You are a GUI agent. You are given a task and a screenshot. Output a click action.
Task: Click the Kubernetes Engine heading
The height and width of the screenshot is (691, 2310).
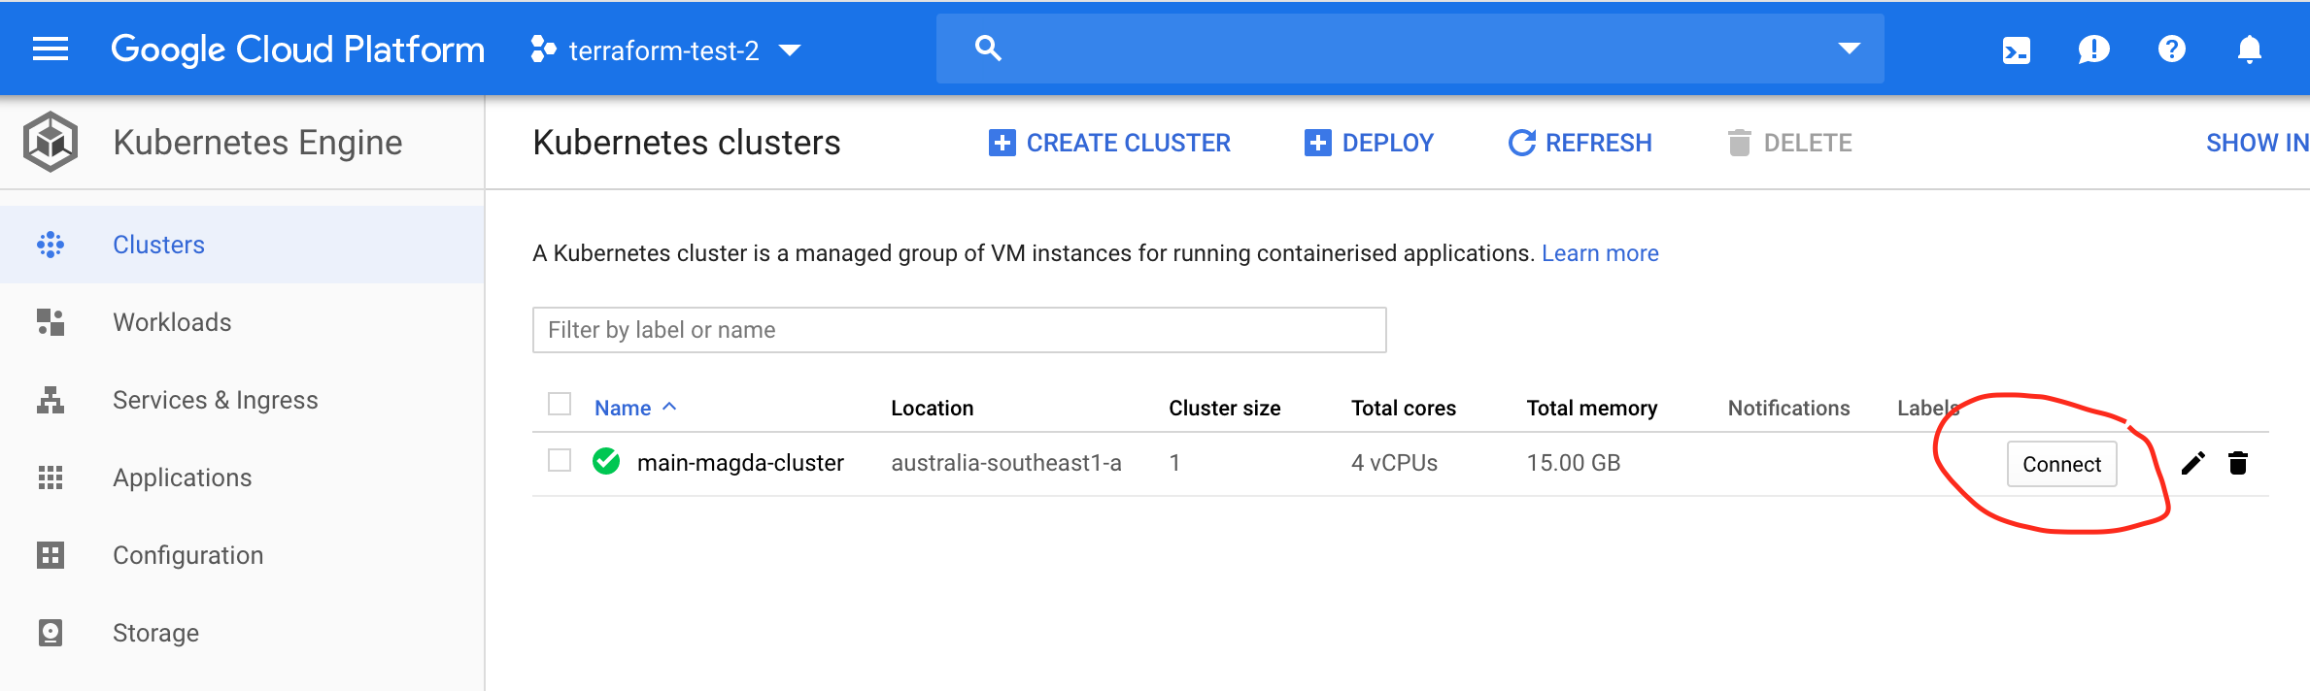pos(257,143)
